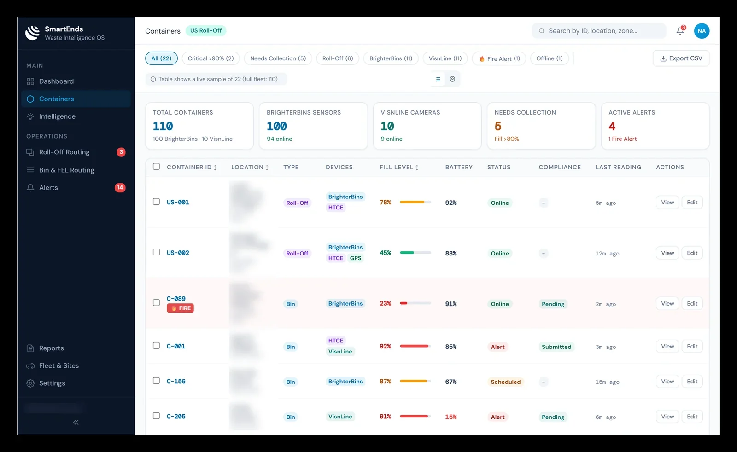
Task: Sort by Container ID column
Action: [192, 167]
